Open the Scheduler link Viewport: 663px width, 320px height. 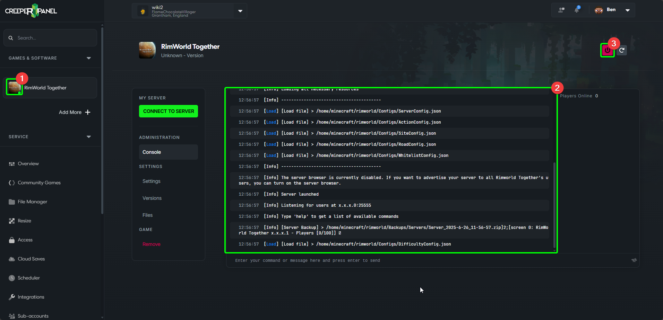29,278
